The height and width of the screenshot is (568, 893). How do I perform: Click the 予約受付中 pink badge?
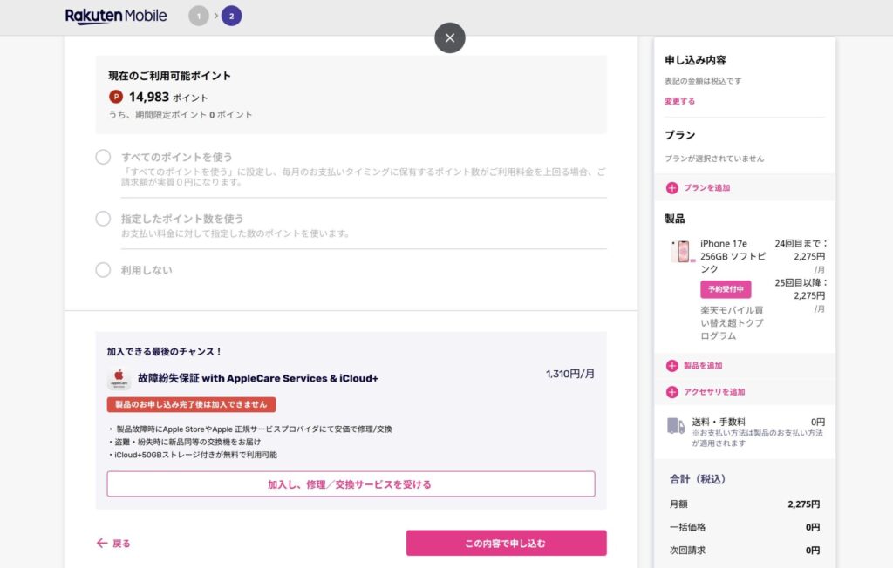726,289
